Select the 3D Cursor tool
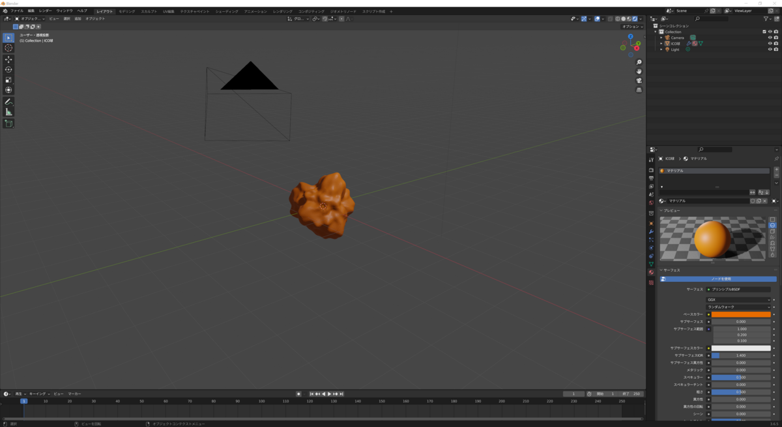This screenshot has height=427, width=782. pyautogui.click(x=8, y=48)
